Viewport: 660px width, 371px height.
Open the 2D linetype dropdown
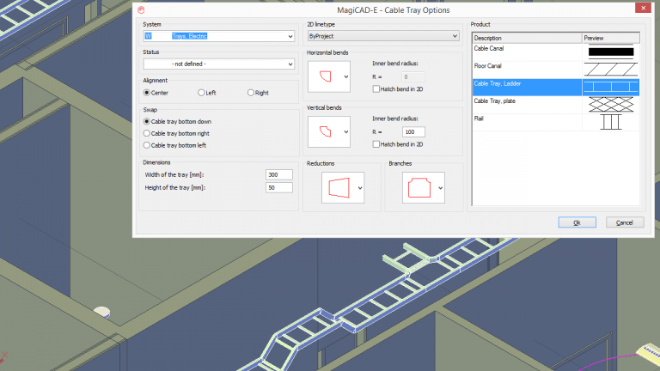pos(455,36)
